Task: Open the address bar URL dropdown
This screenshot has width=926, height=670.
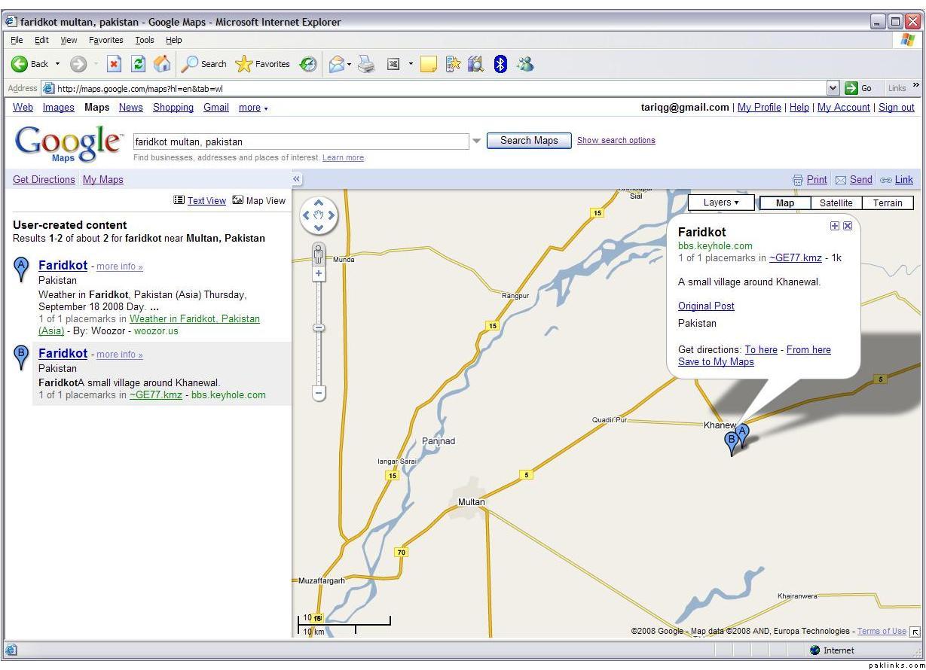Action: pos(833,88)
